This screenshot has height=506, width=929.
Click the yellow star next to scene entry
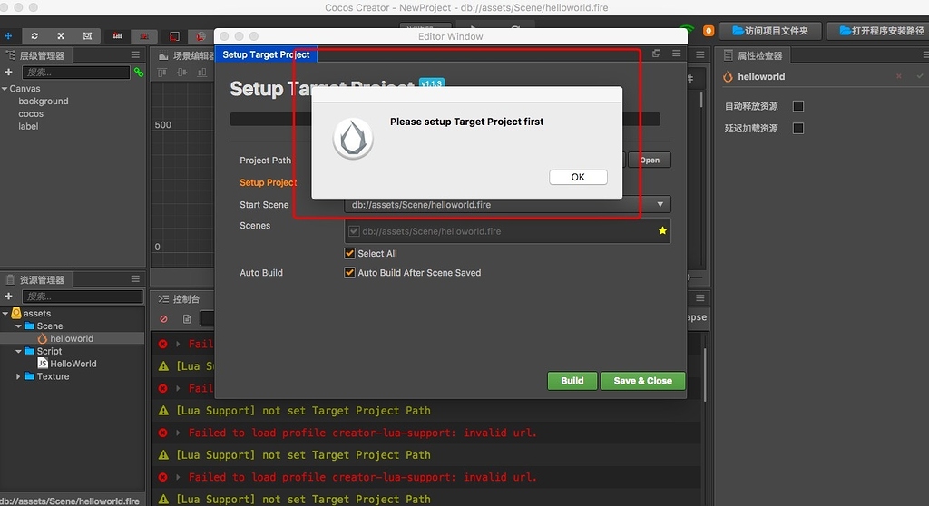[x=662, y=230]
